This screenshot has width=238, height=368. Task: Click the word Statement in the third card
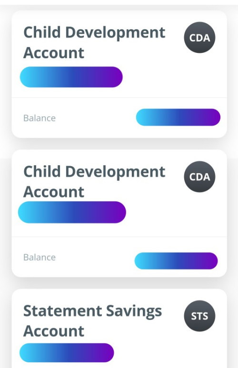click(x=63, y=311)
